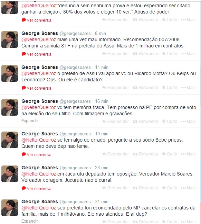Screen dimensions: 201x224
Task: Star Curtir on the 8 min tweet
Action: pos(170,54)
